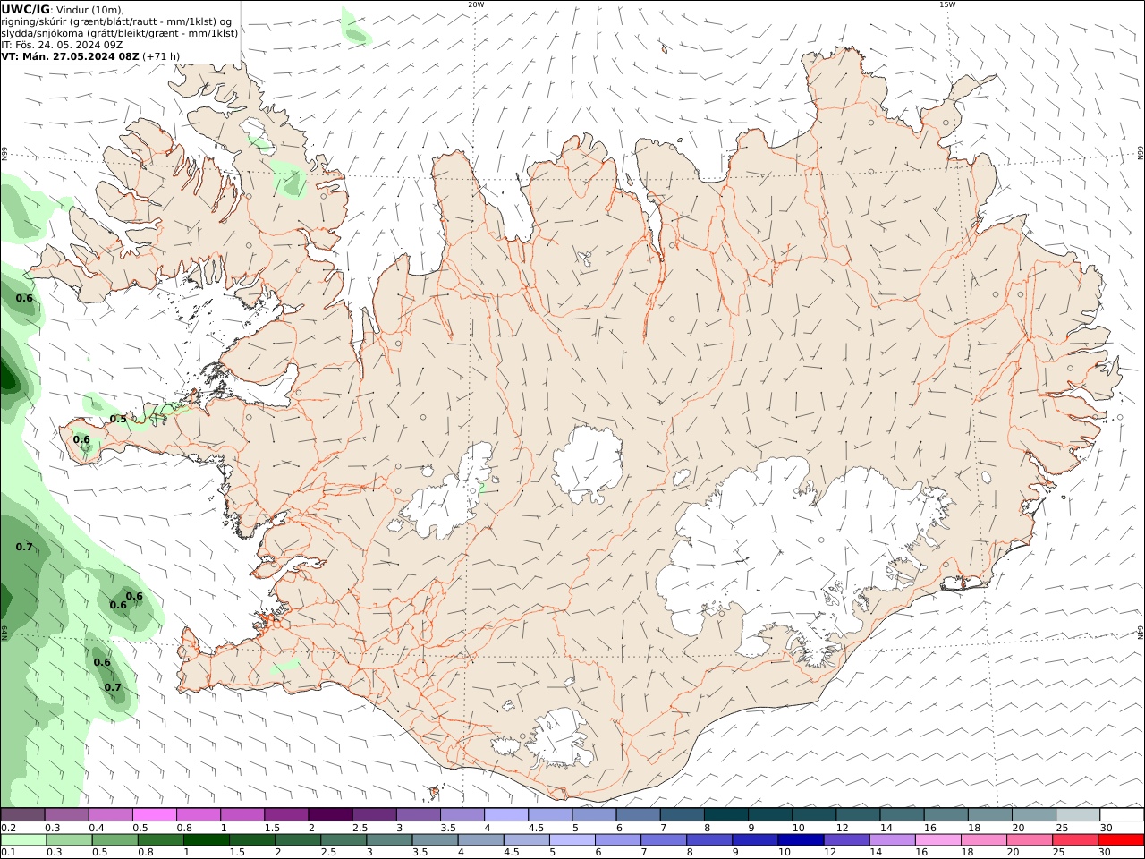
Task: Pick the grey-purple 0.2–0.3 swatch in upper legend
Action: [x=22, y=814]
